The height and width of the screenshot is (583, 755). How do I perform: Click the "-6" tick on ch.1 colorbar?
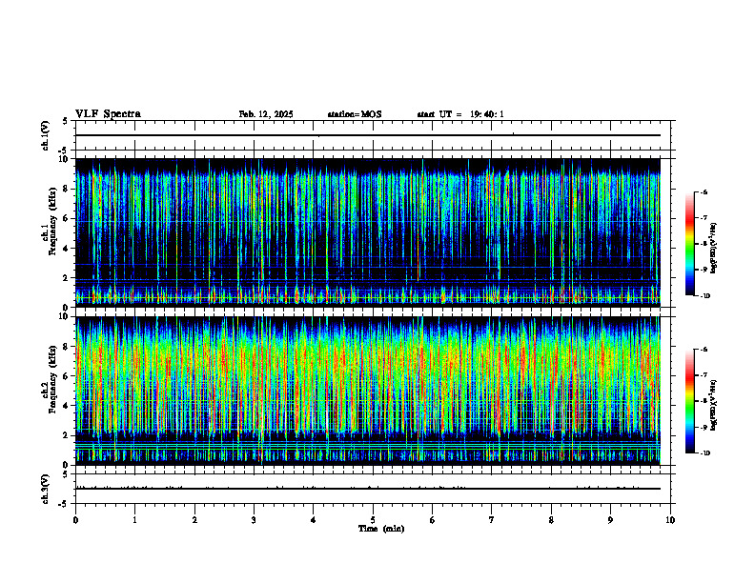pyautogui.click(x=704, y=192)
